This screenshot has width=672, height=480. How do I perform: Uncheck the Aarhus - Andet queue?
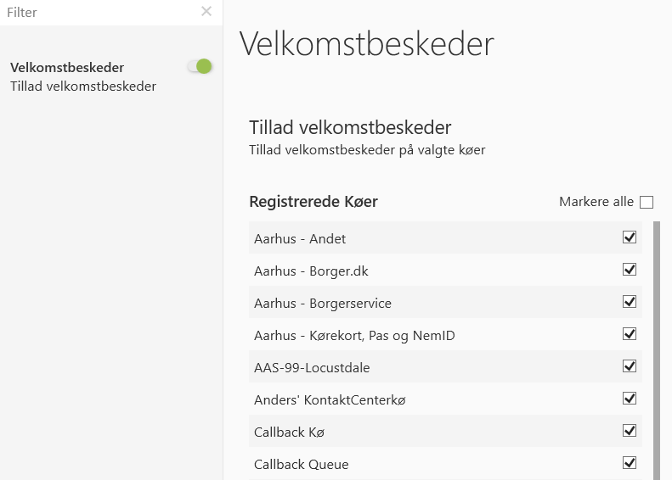pyautogui.click(x=630, y=237)
